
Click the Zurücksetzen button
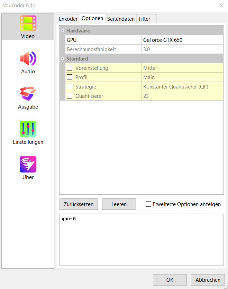pyautogui.click(x=79, y=204)
